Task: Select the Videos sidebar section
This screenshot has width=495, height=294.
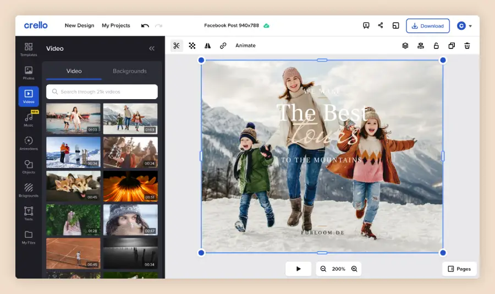Action: 29,96
